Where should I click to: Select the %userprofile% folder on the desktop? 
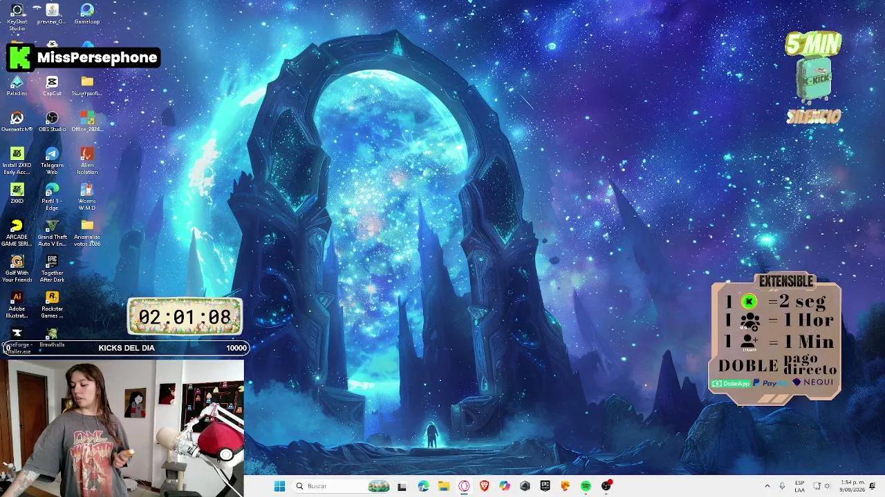click(86, 86)
